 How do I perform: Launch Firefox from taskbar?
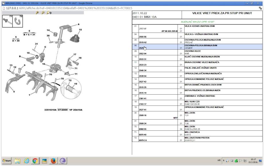pos(54,161)
